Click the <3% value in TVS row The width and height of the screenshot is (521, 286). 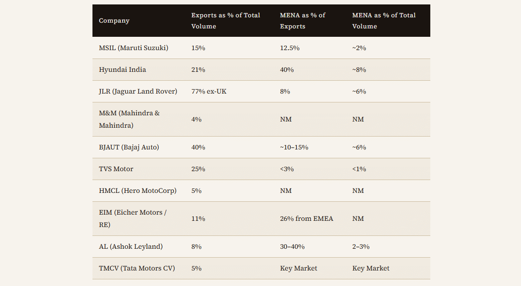(287, 169)
